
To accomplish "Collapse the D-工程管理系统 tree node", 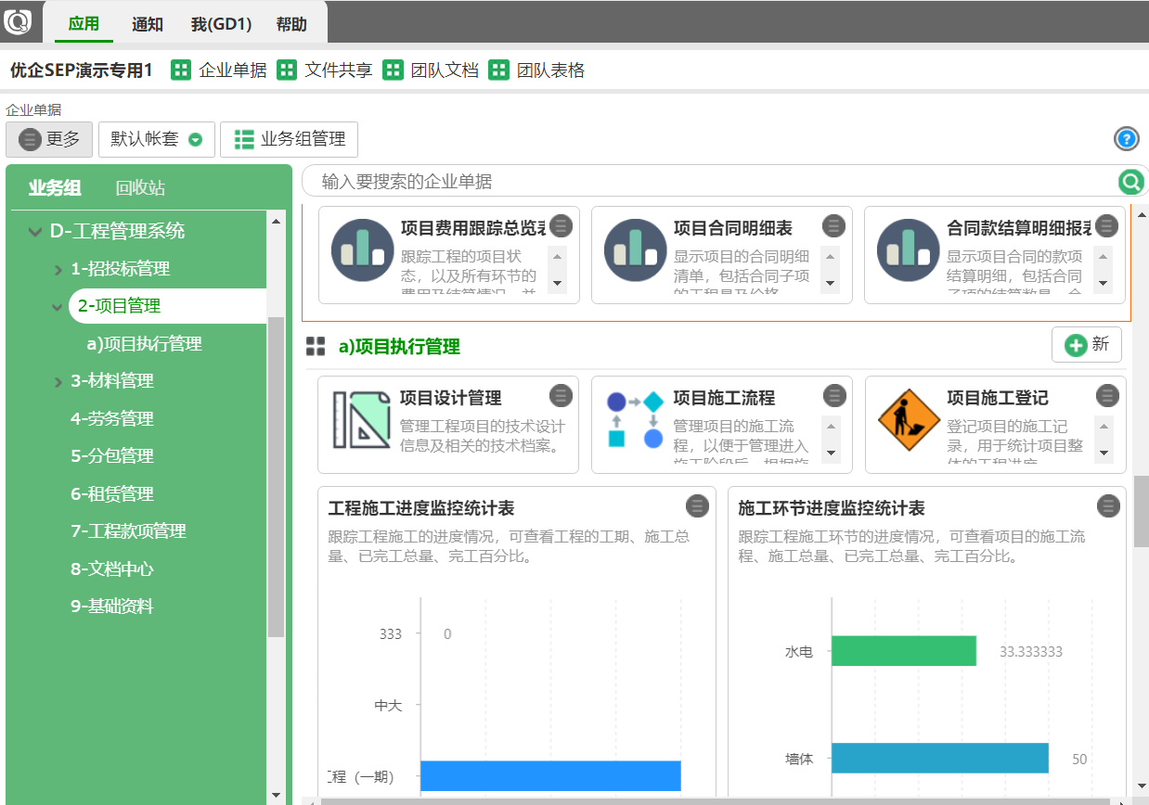I will [35, 232].
